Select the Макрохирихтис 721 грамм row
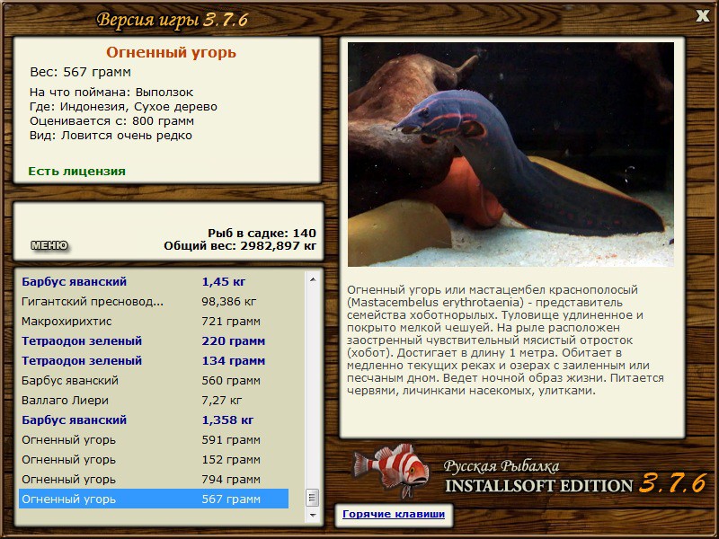This screenshot has height=539, width=719. click(154, 322)
